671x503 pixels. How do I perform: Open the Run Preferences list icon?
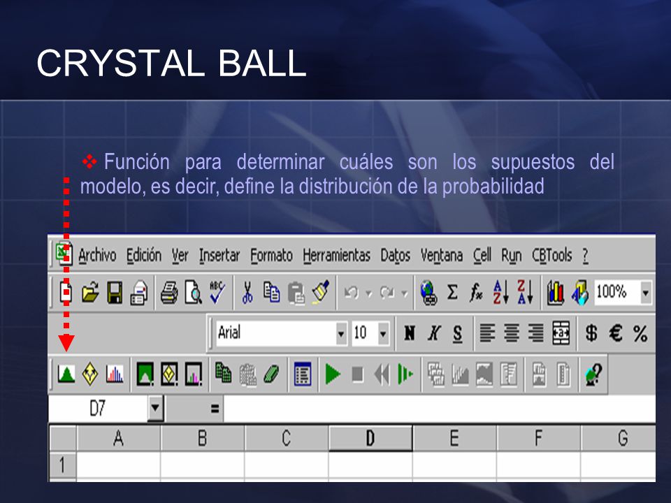tap(302, 374)
